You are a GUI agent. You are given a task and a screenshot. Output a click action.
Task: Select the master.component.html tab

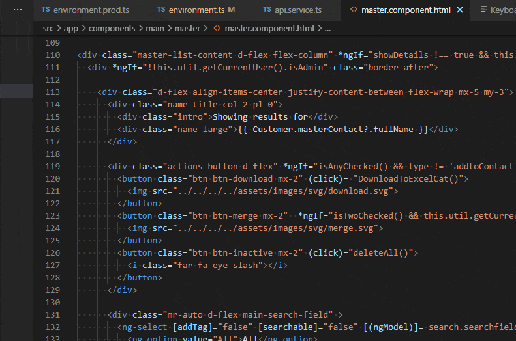click(x=406, y=10)
